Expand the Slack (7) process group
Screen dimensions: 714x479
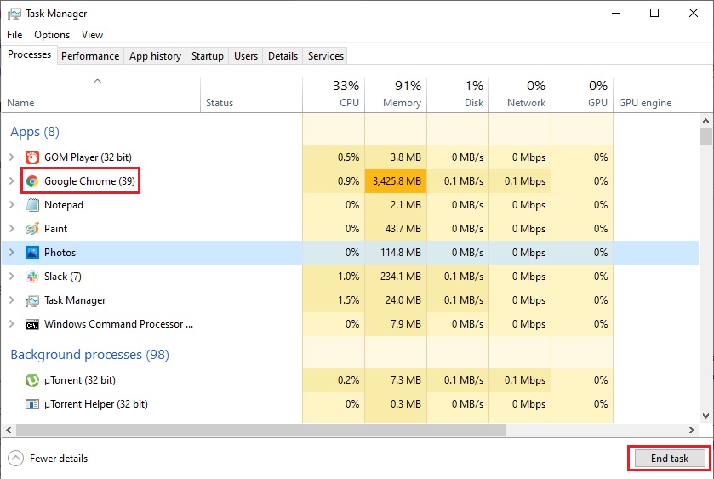coord(12,277)
